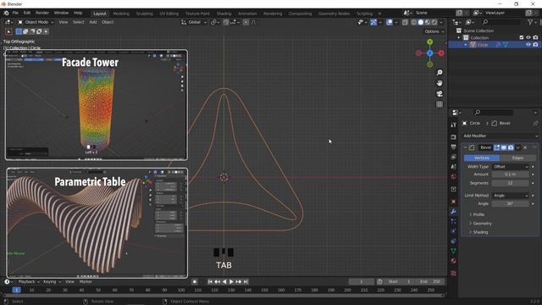Click the bevel Segments value field
This screenshot has width=542, height=305.
(510, 183)
